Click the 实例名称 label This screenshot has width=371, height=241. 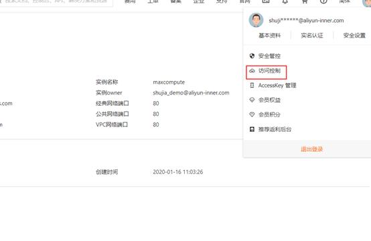point(106,82)
